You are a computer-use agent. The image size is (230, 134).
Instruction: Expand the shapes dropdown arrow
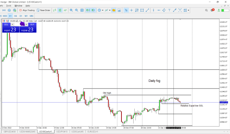point(188,10)
